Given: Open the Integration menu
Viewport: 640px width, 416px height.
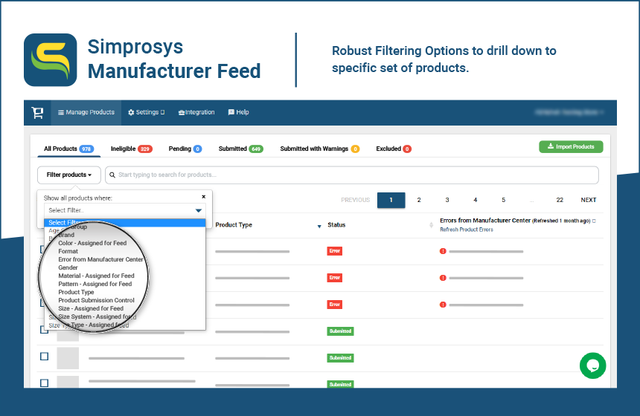Looking at the screenshot, I should 196,112.
